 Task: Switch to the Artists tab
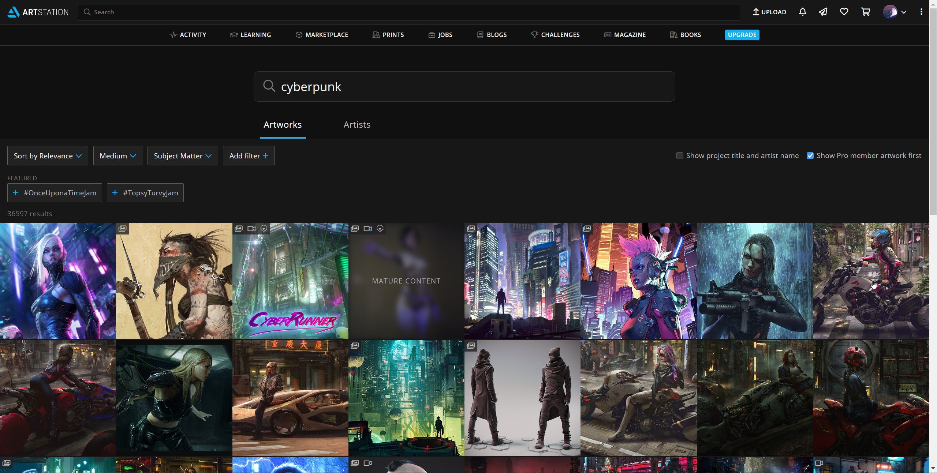[357, 125]
